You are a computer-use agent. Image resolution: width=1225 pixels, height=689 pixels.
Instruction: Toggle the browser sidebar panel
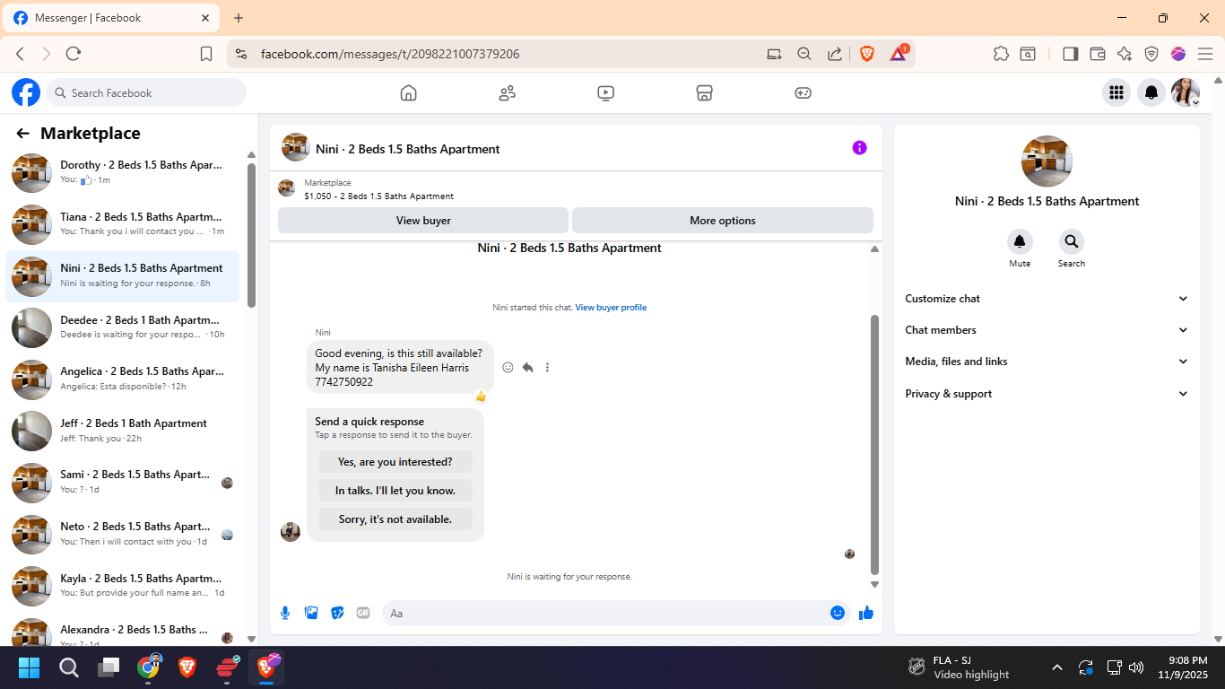coord(1070,54)
